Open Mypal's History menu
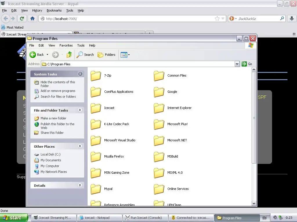The image size is (297, 222). [x=37, y=11]
